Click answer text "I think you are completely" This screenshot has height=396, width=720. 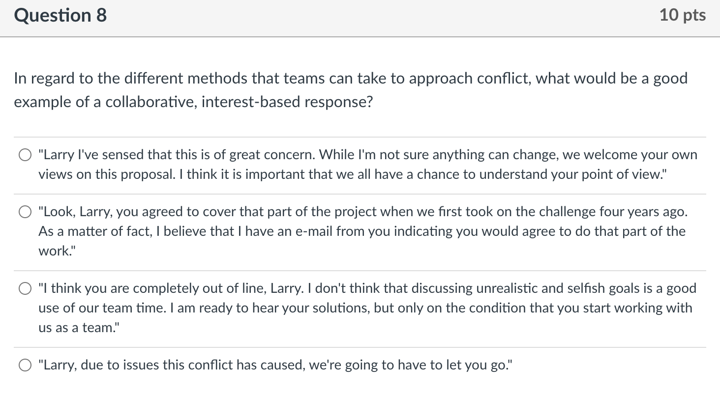click(367, 288)
